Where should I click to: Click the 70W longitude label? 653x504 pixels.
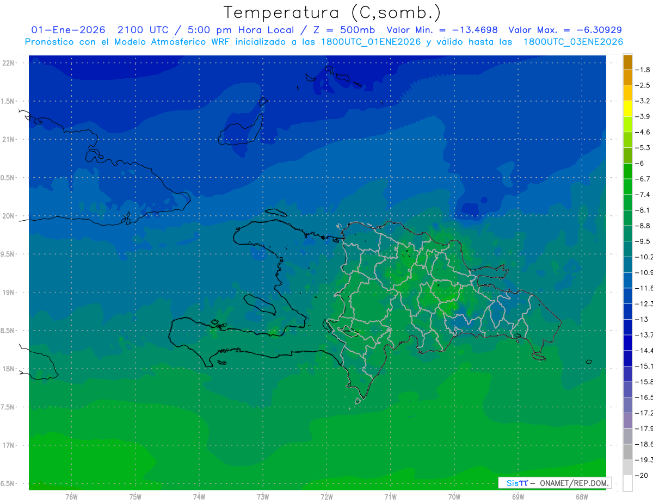454,497
